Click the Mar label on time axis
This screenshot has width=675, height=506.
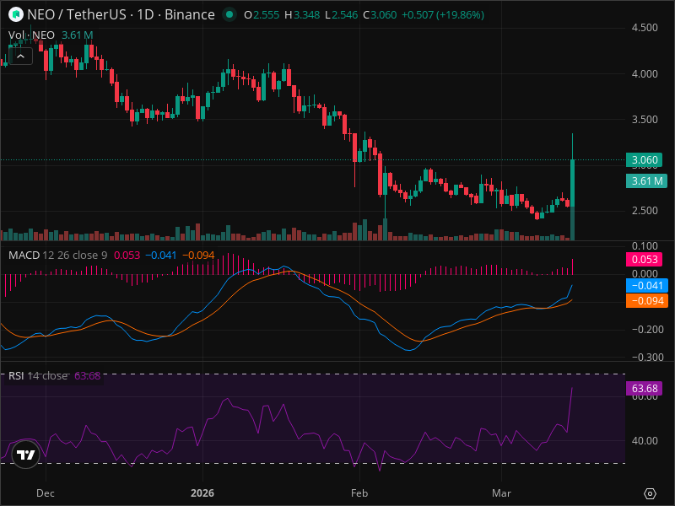pos(501,493)
